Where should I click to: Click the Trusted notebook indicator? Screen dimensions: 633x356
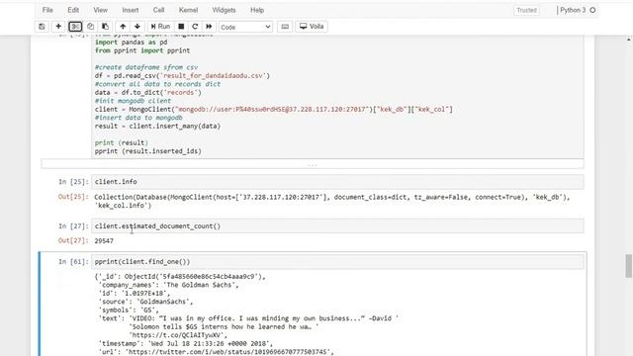click(526, 10)
